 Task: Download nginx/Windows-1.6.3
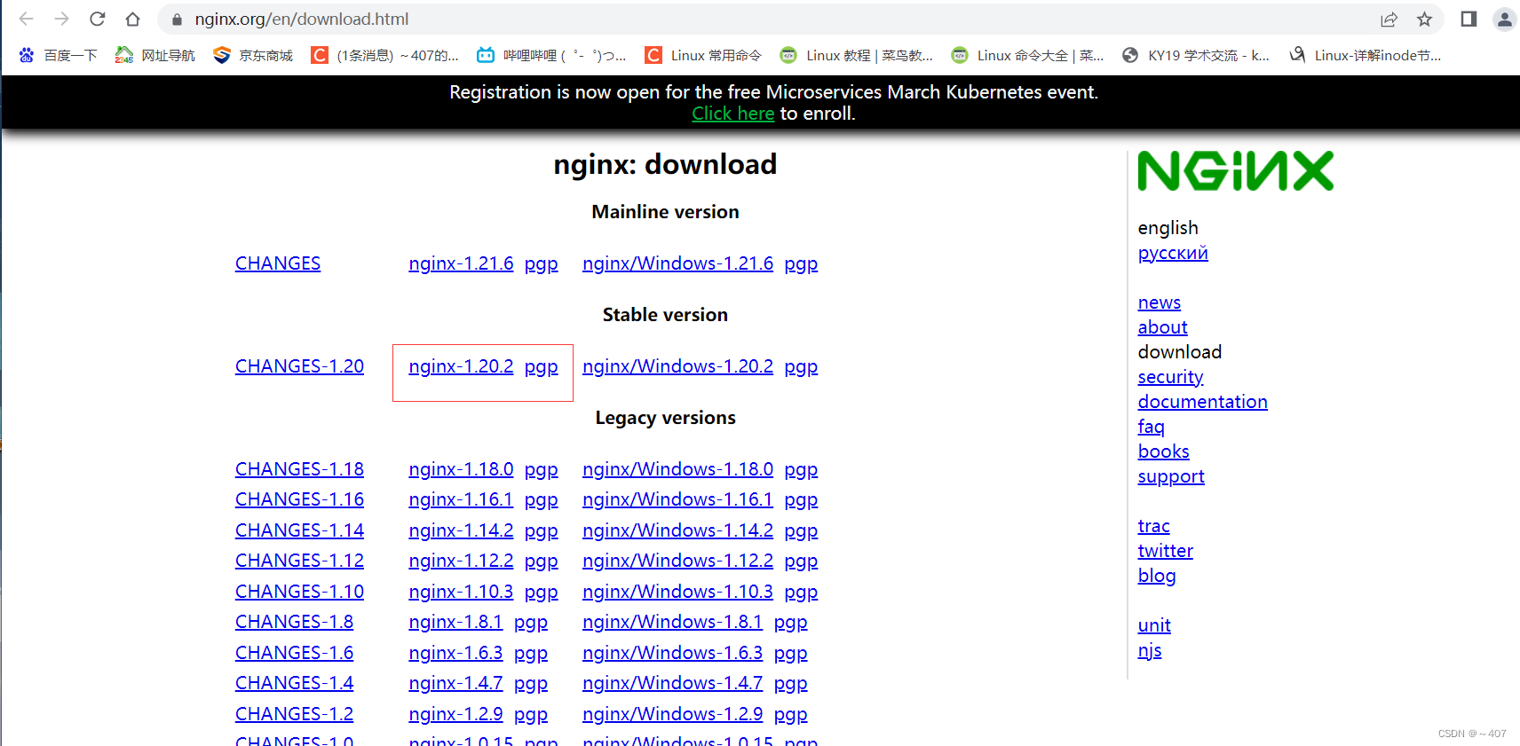click(672, 653)
